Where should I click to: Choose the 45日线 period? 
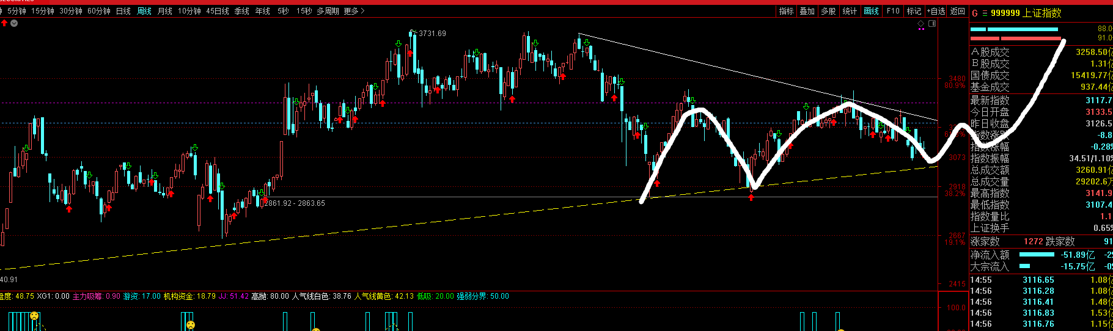click(218, 11)
